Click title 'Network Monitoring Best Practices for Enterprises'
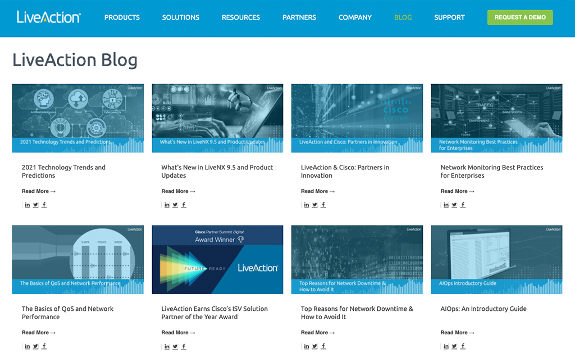575x359 pixels. point(492,171)
